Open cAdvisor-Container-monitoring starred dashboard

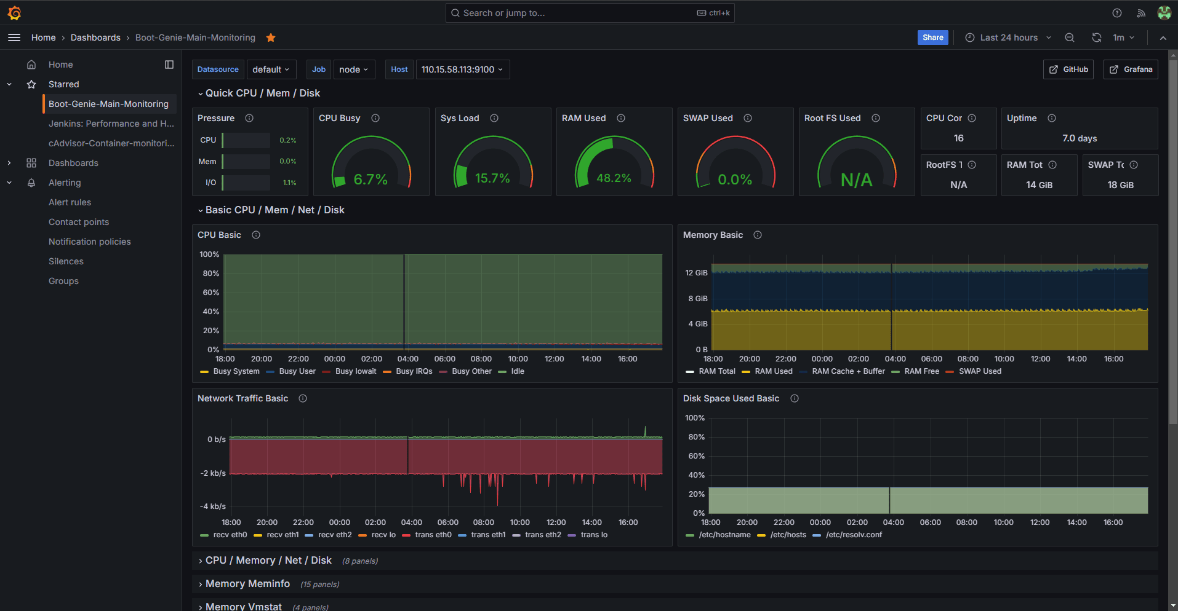(x=111, y=143)
